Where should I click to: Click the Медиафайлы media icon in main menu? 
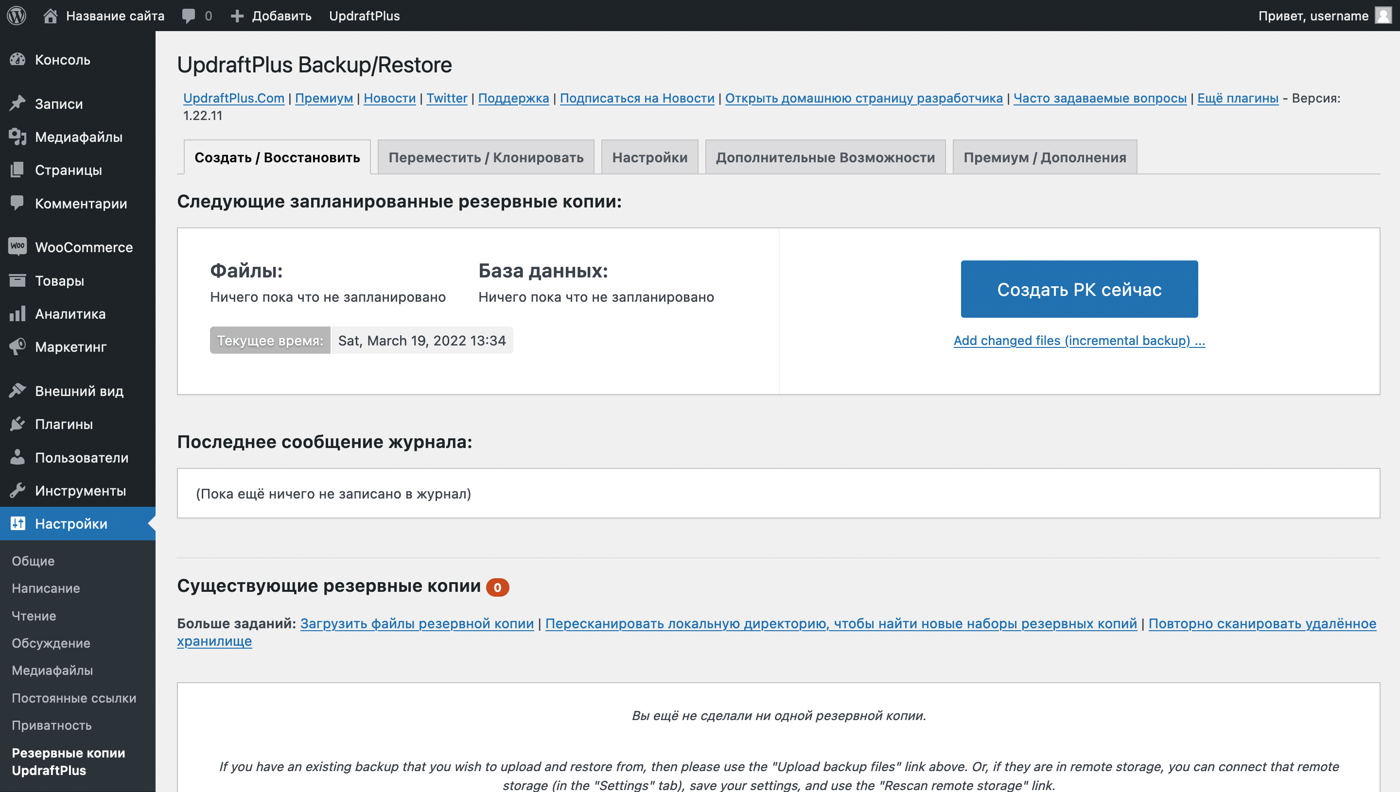[x=17, y=137]
